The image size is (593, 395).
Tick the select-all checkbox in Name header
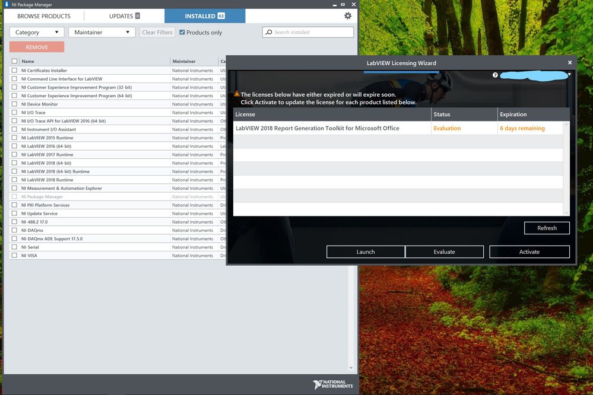[x=14, y=61]
